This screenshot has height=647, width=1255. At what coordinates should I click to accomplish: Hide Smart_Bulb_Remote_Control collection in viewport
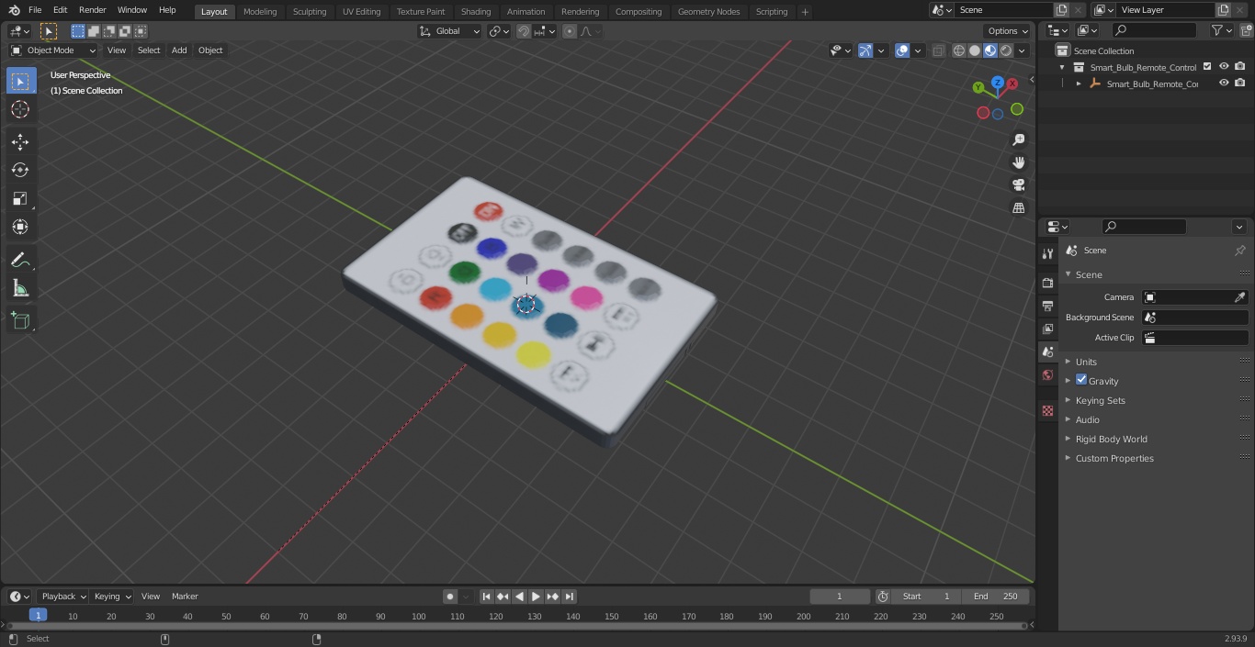(1224, 67)
